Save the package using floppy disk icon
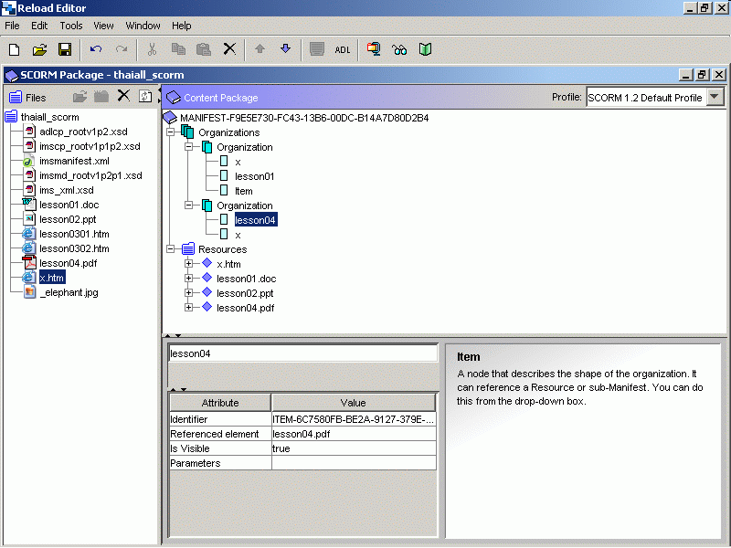Viewport: 731px width, 548px height. [x=65, y=49]
